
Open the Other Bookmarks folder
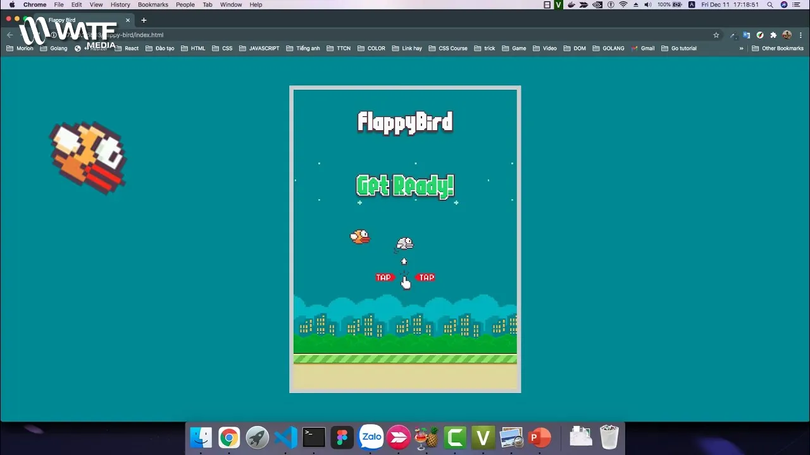point(778,48)
